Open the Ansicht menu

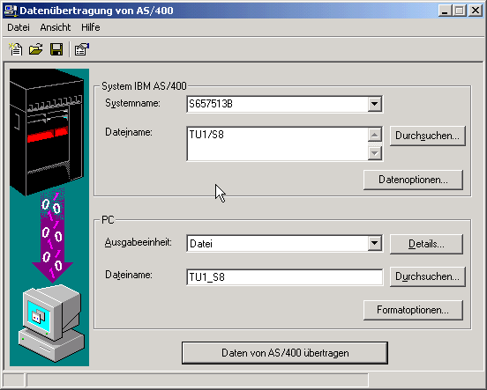56,27
